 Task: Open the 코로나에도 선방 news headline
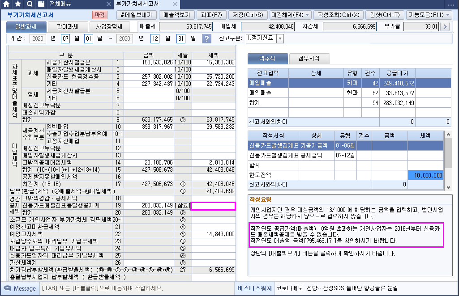[x=337, y=288]
